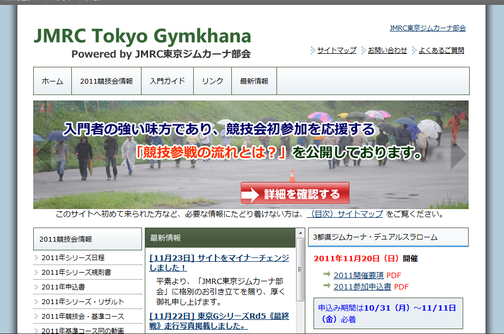
Task: Click bullet icon next to お問い合わせ
Action: click(x=364, y=50)
